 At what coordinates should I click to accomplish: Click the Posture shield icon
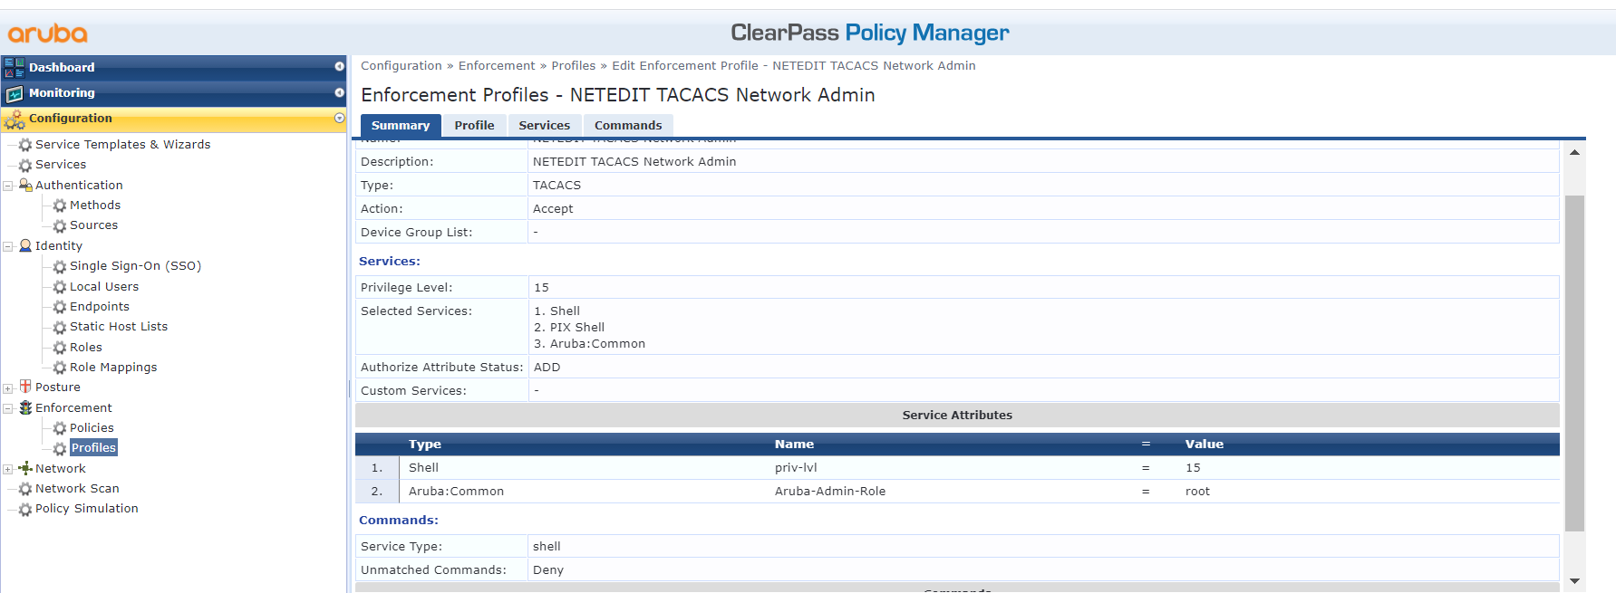coord(25,387)
